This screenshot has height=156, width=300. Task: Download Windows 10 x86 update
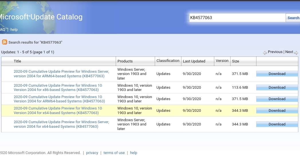tap(277, 88)
